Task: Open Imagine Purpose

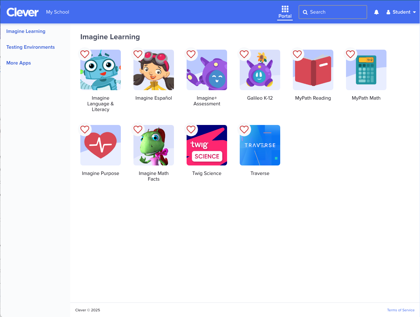Action: 100,145
